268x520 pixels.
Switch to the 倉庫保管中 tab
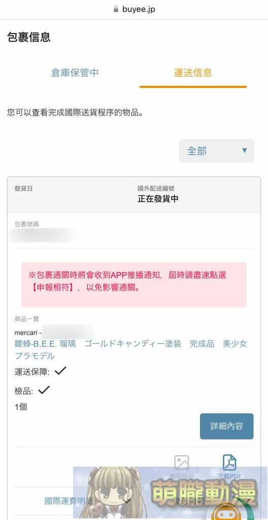pos(75,73)
